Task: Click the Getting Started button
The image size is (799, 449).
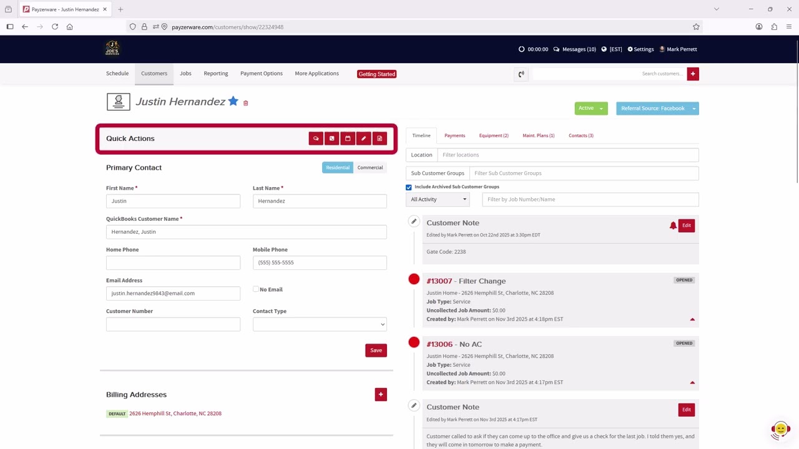Action: 376,74
